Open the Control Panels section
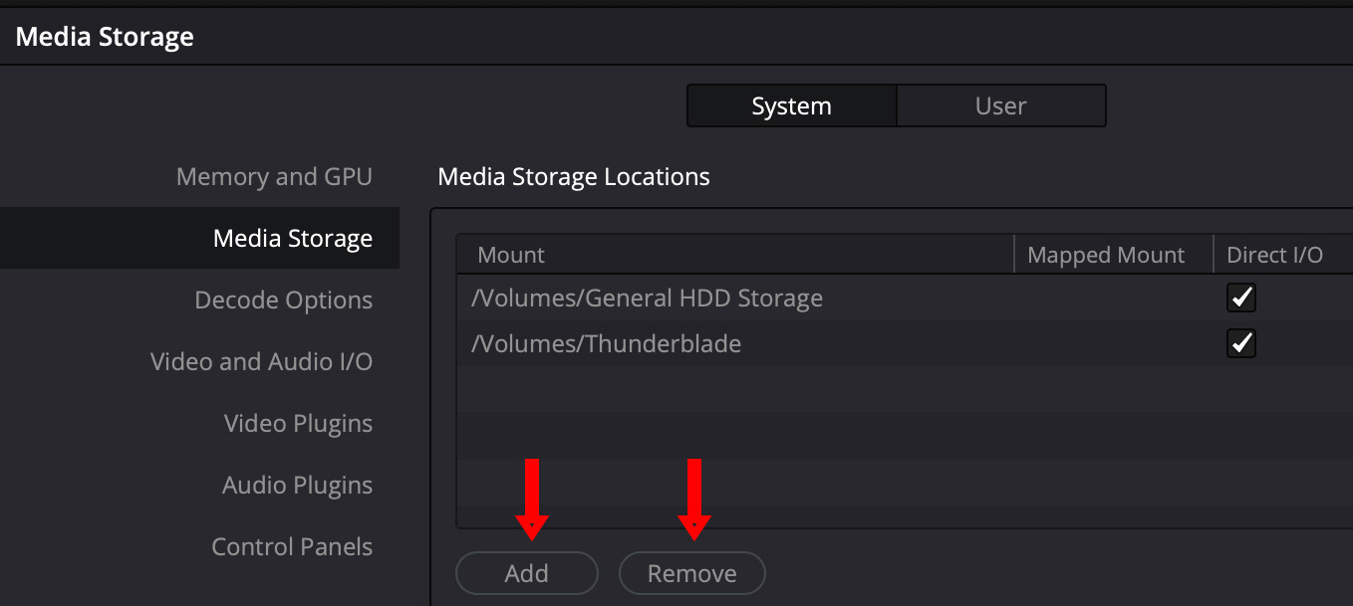Screen dimensions: 1353x606 click(292, 547)
